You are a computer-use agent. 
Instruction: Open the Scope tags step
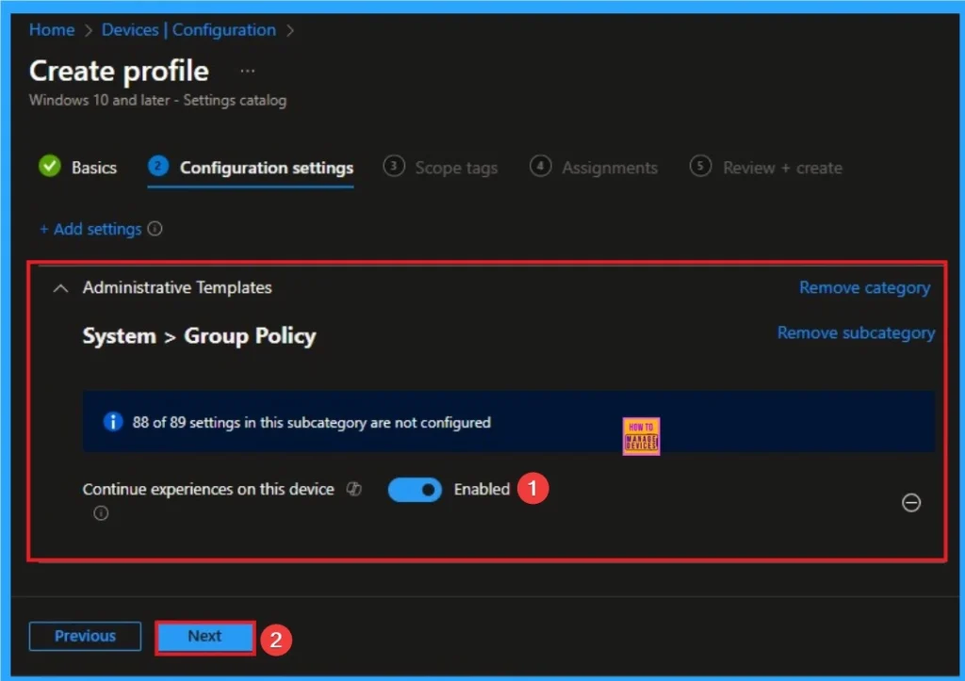coord(456,167)
